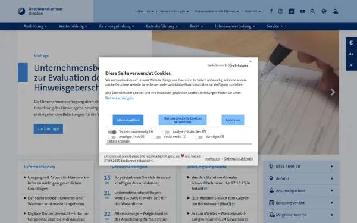This screenshot has width=357, height=223.
Task: Open Der Sachsenkredit Gründen und Wachsen article
Action: coord(56,201)
